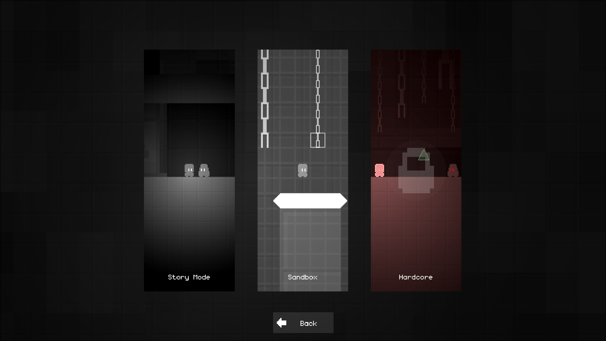Click the thick white chain in Sandbox
The height and width of the screenshot is (341, 606).
coord(265,99)
